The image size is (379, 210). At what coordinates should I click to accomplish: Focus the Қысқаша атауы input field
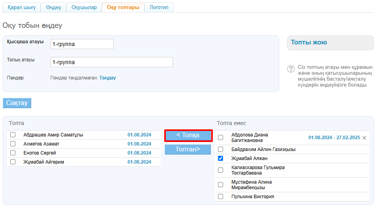[82, 44]
